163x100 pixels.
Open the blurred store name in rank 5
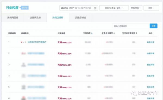click(36, 87)
